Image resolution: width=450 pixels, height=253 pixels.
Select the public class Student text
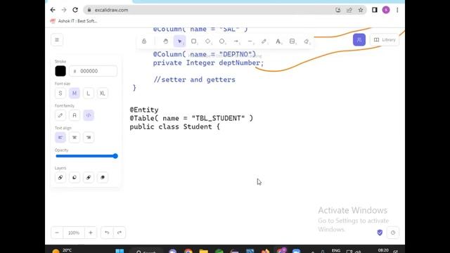click(x=174, y=126)
